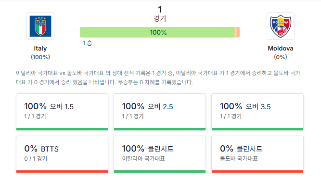Select the 몰도바 국가대표 클린시트 card

pyautogui.click(x=257, y=154)
